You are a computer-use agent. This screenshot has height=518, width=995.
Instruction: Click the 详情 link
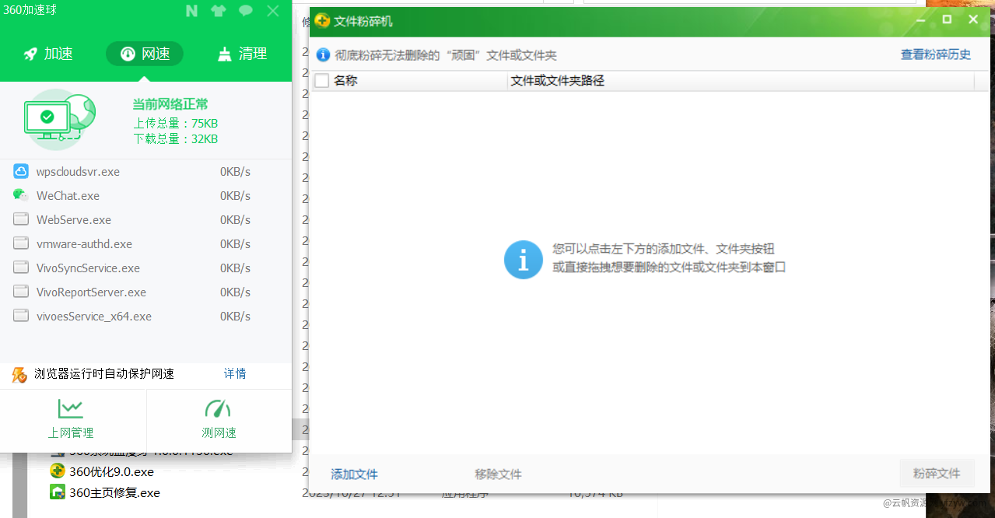click(235, 374)
